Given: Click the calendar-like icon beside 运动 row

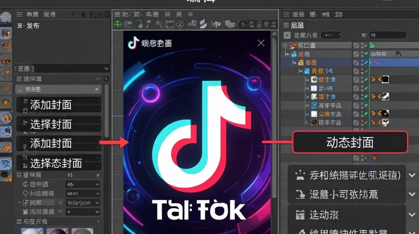Looking at the screenshot, I should tap(300, 215).
